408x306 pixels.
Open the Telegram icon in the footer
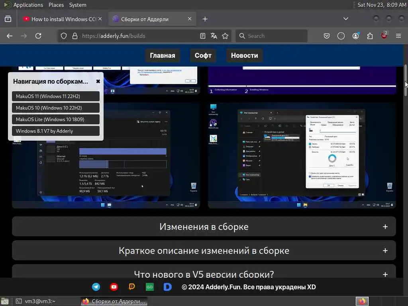point(96,287)
